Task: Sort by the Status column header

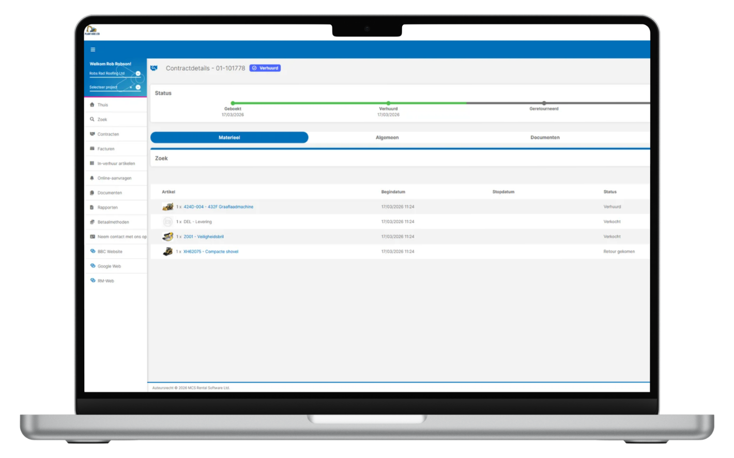Action: click(x=610, y=192)
